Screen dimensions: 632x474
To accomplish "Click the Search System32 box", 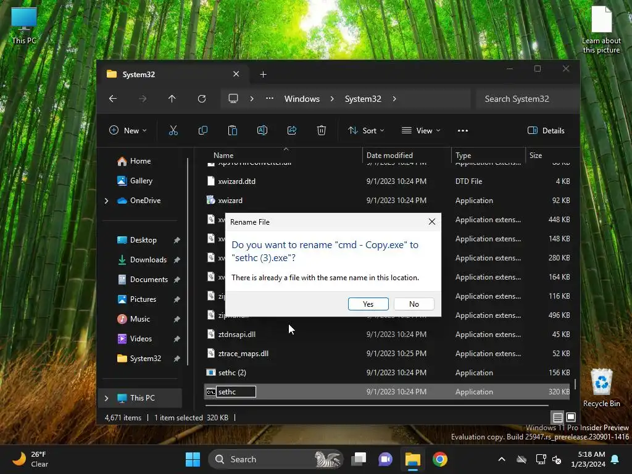I will (x=526, y=99).
